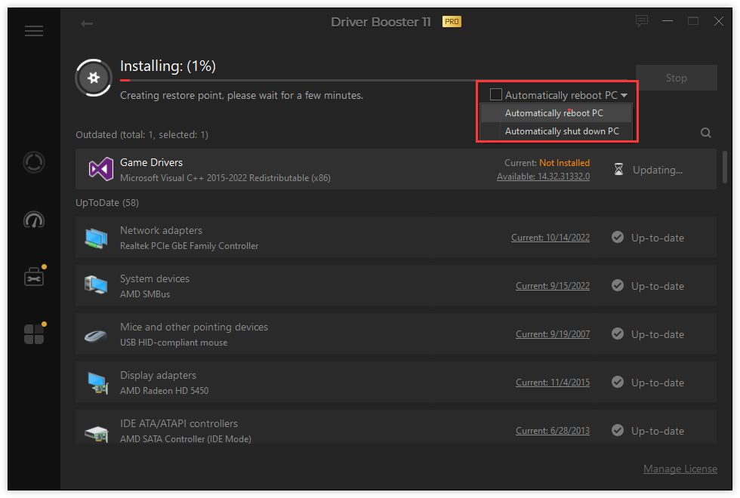The image size is (740, 498).
Task: Click Mice row up-to-date checkmark icon
Action: point(618,334)
